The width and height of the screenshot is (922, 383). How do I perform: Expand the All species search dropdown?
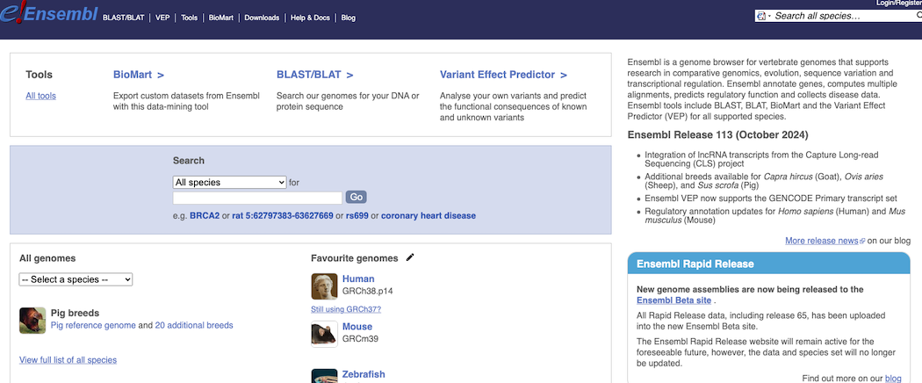229,183
